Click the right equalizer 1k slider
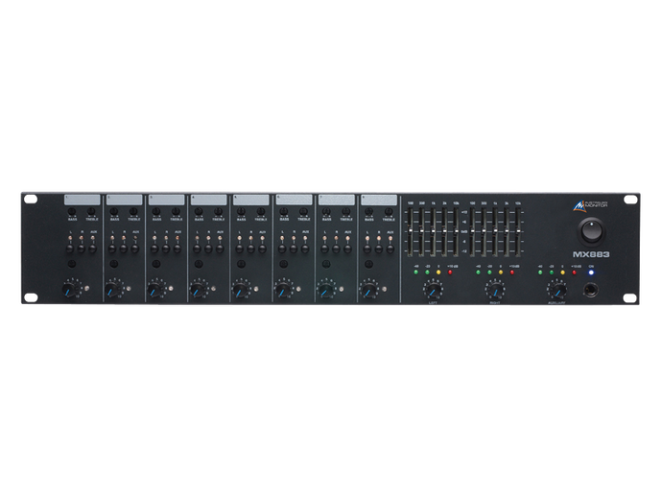The width and height of the screenshot is (662, 497). tap(495, 232)
